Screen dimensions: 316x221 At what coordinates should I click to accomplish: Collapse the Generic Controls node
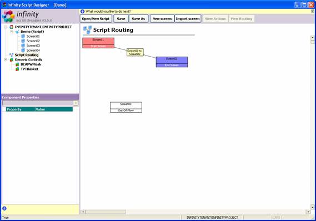6,59
